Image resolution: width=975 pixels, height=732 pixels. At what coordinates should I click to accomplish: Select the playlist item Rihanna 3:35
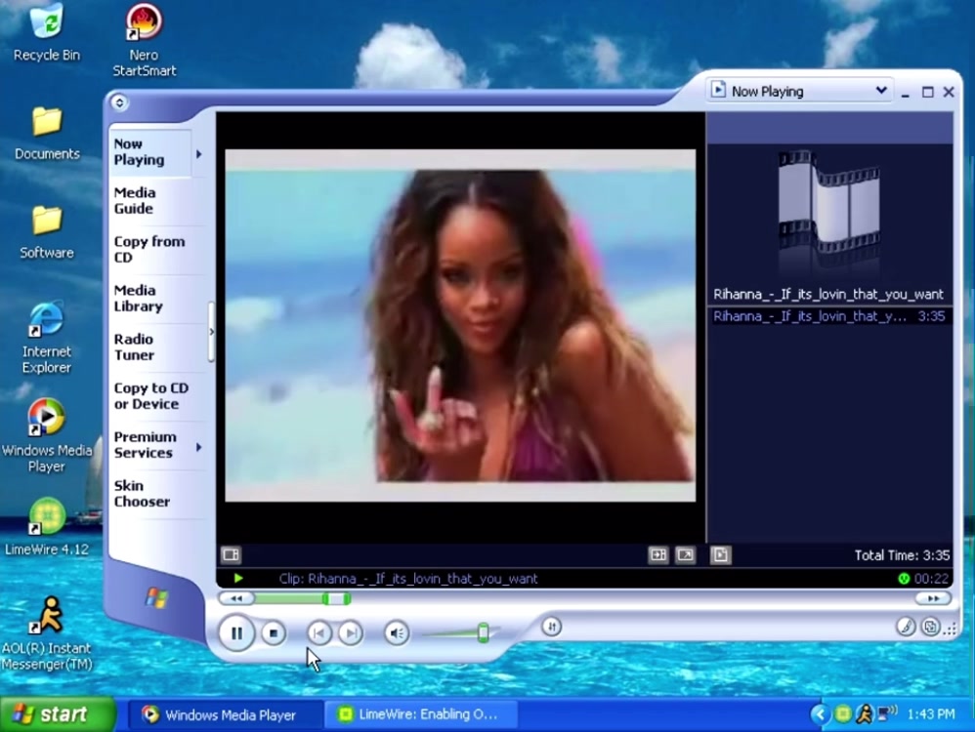829,316
